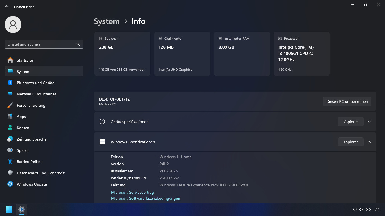Click the 24H2 version value
Image resolution: width=385 pixels, height=216 pixels.
[x=164, y=164]
